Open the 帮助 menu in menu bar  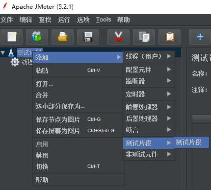(123, 20)
